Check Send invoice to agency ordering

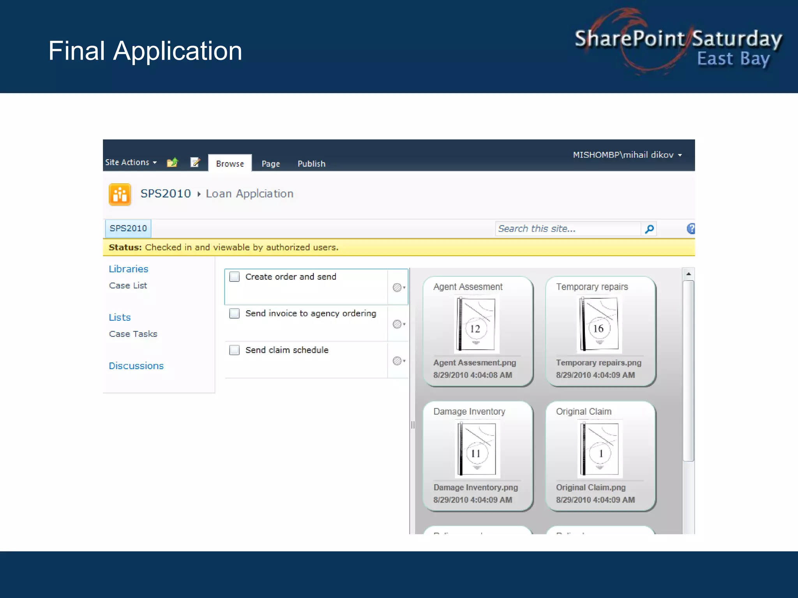click(x=235, y=313)
